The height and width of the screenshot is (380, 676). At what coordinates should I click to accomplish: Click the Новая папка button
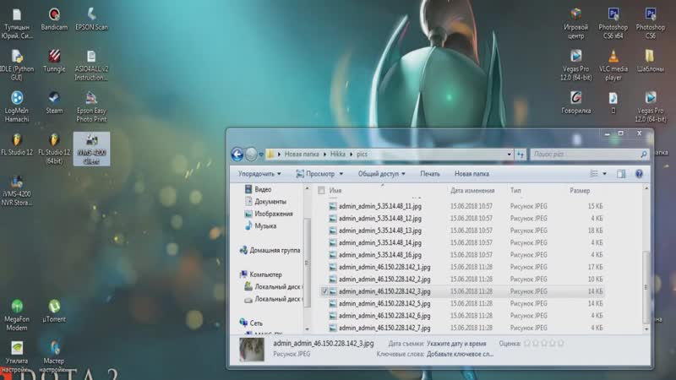[x=472, y=174]
